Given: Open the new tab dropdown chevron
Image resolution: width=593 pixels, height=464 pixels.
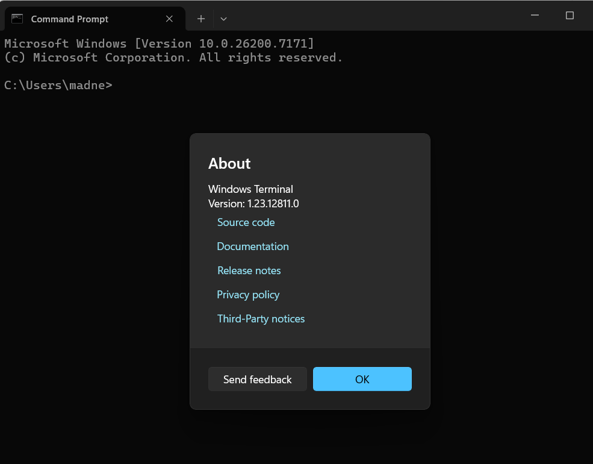Looking at the screenshot, I should 223,19.
